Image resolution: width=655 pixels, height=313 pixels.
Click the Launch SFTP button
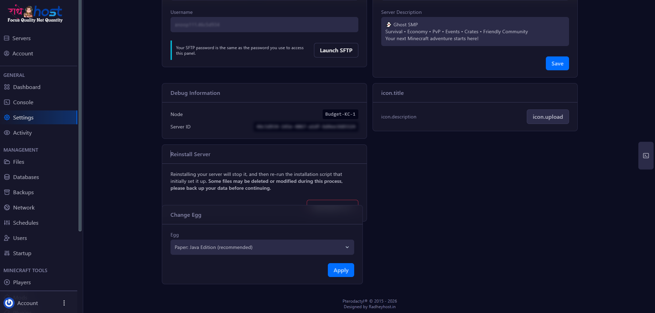point(336,50)
